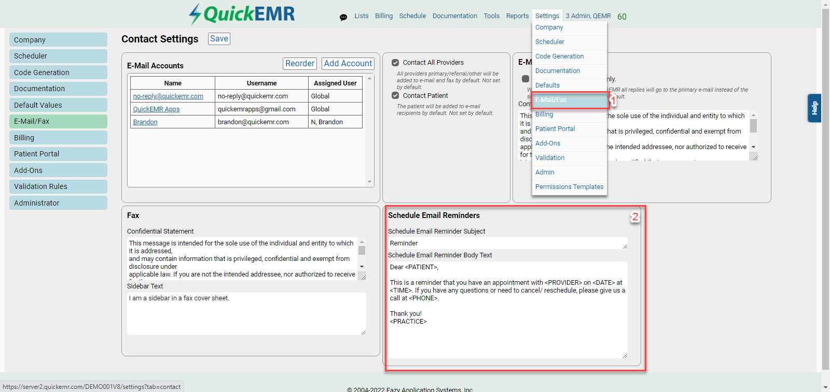Choose Code Generation in Settings dropdown
This screenshot has width=830, height=392.
tap(570, 56)
